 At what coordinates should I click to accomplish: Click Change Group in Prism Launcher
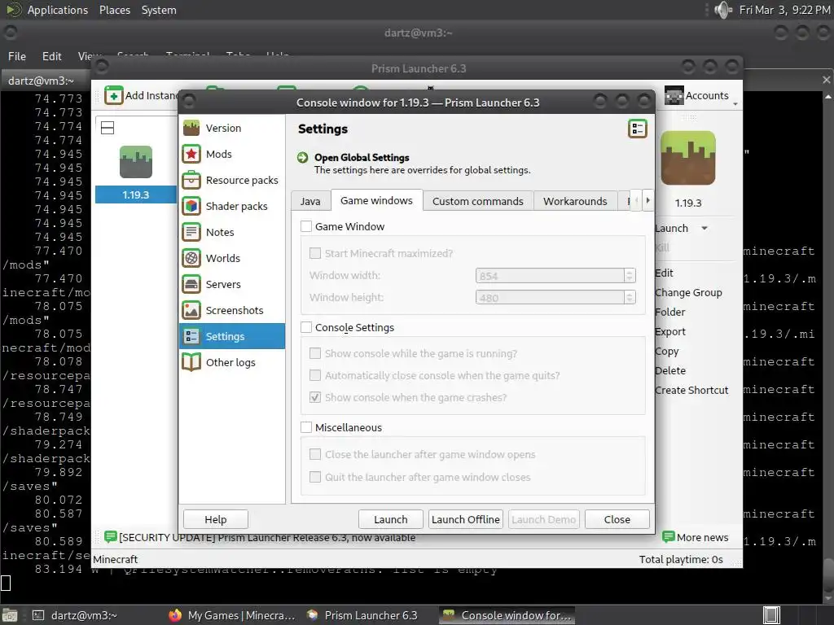pos(688,292)
